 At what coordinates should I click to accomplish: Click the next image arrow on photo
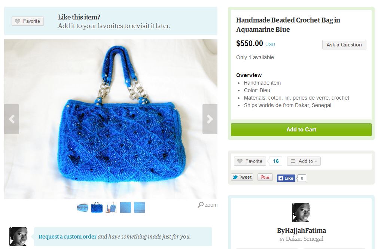[x=210, y=119]
